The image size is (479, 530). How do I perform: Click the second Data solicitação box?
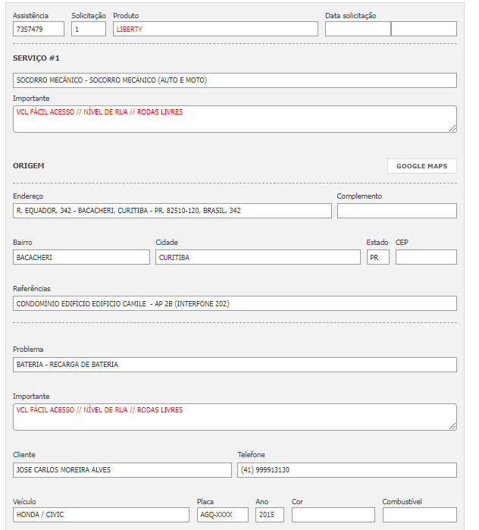(424, 29)
